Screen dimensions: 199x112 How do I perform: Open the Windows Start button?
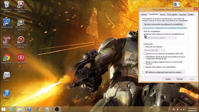point(3,109)
